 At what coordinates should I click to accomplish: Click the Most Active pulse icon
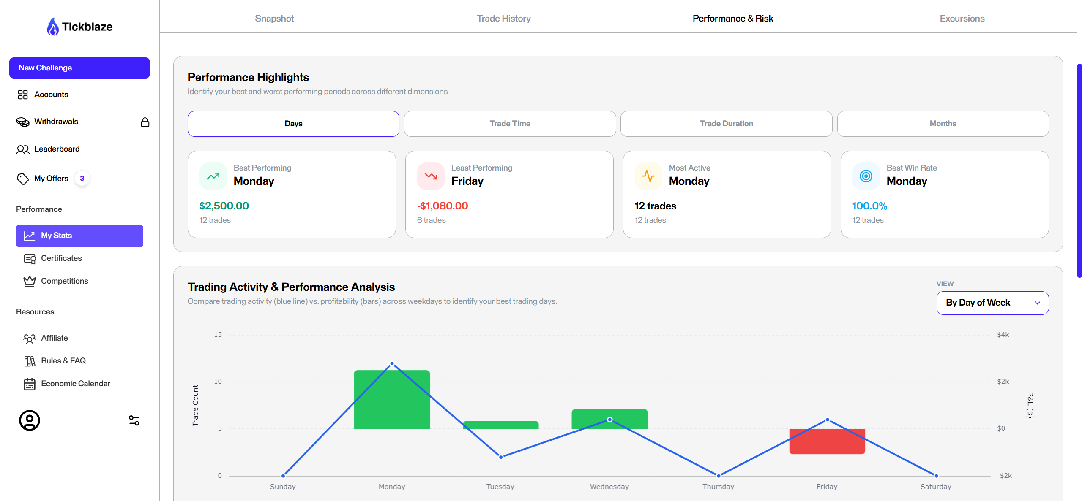pyautogui.click(x=648, y=176)
